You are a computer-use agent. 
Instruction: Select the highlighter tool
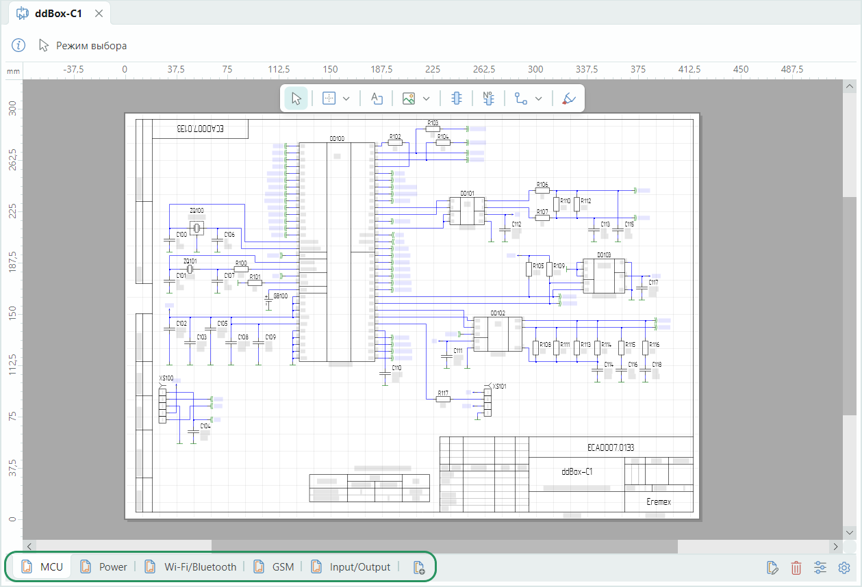click(569, 99)
